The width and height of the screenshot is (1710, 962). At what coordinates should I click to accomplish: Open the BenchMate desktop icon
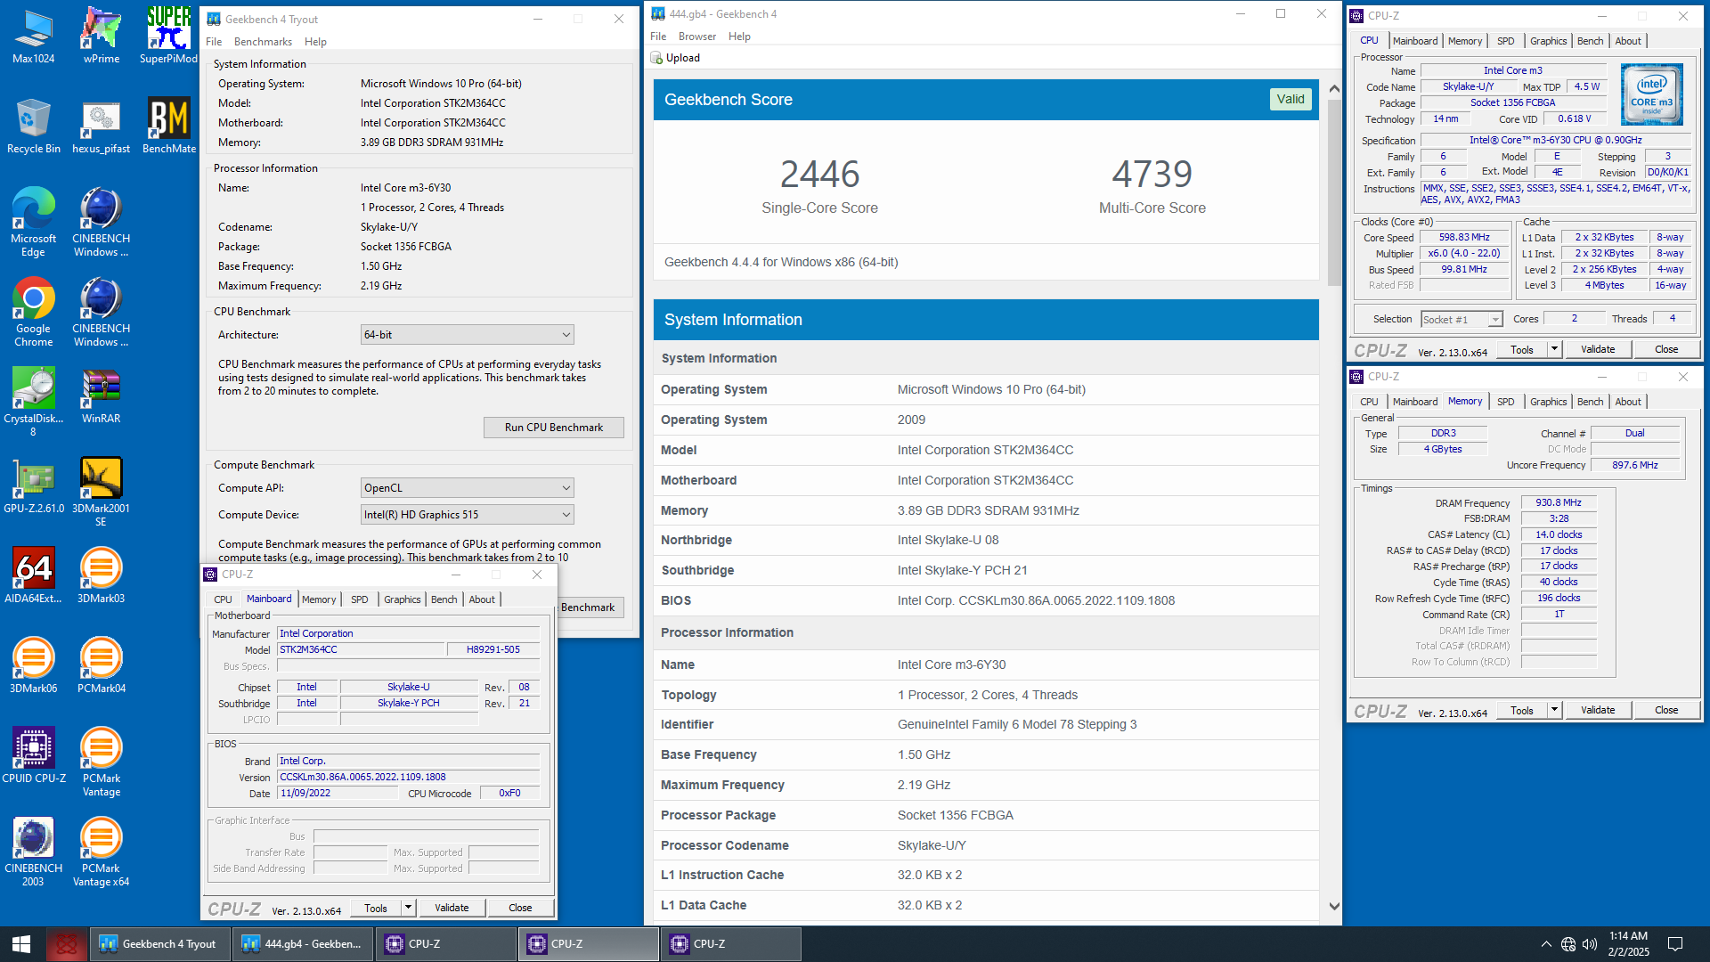coord(168,126)
